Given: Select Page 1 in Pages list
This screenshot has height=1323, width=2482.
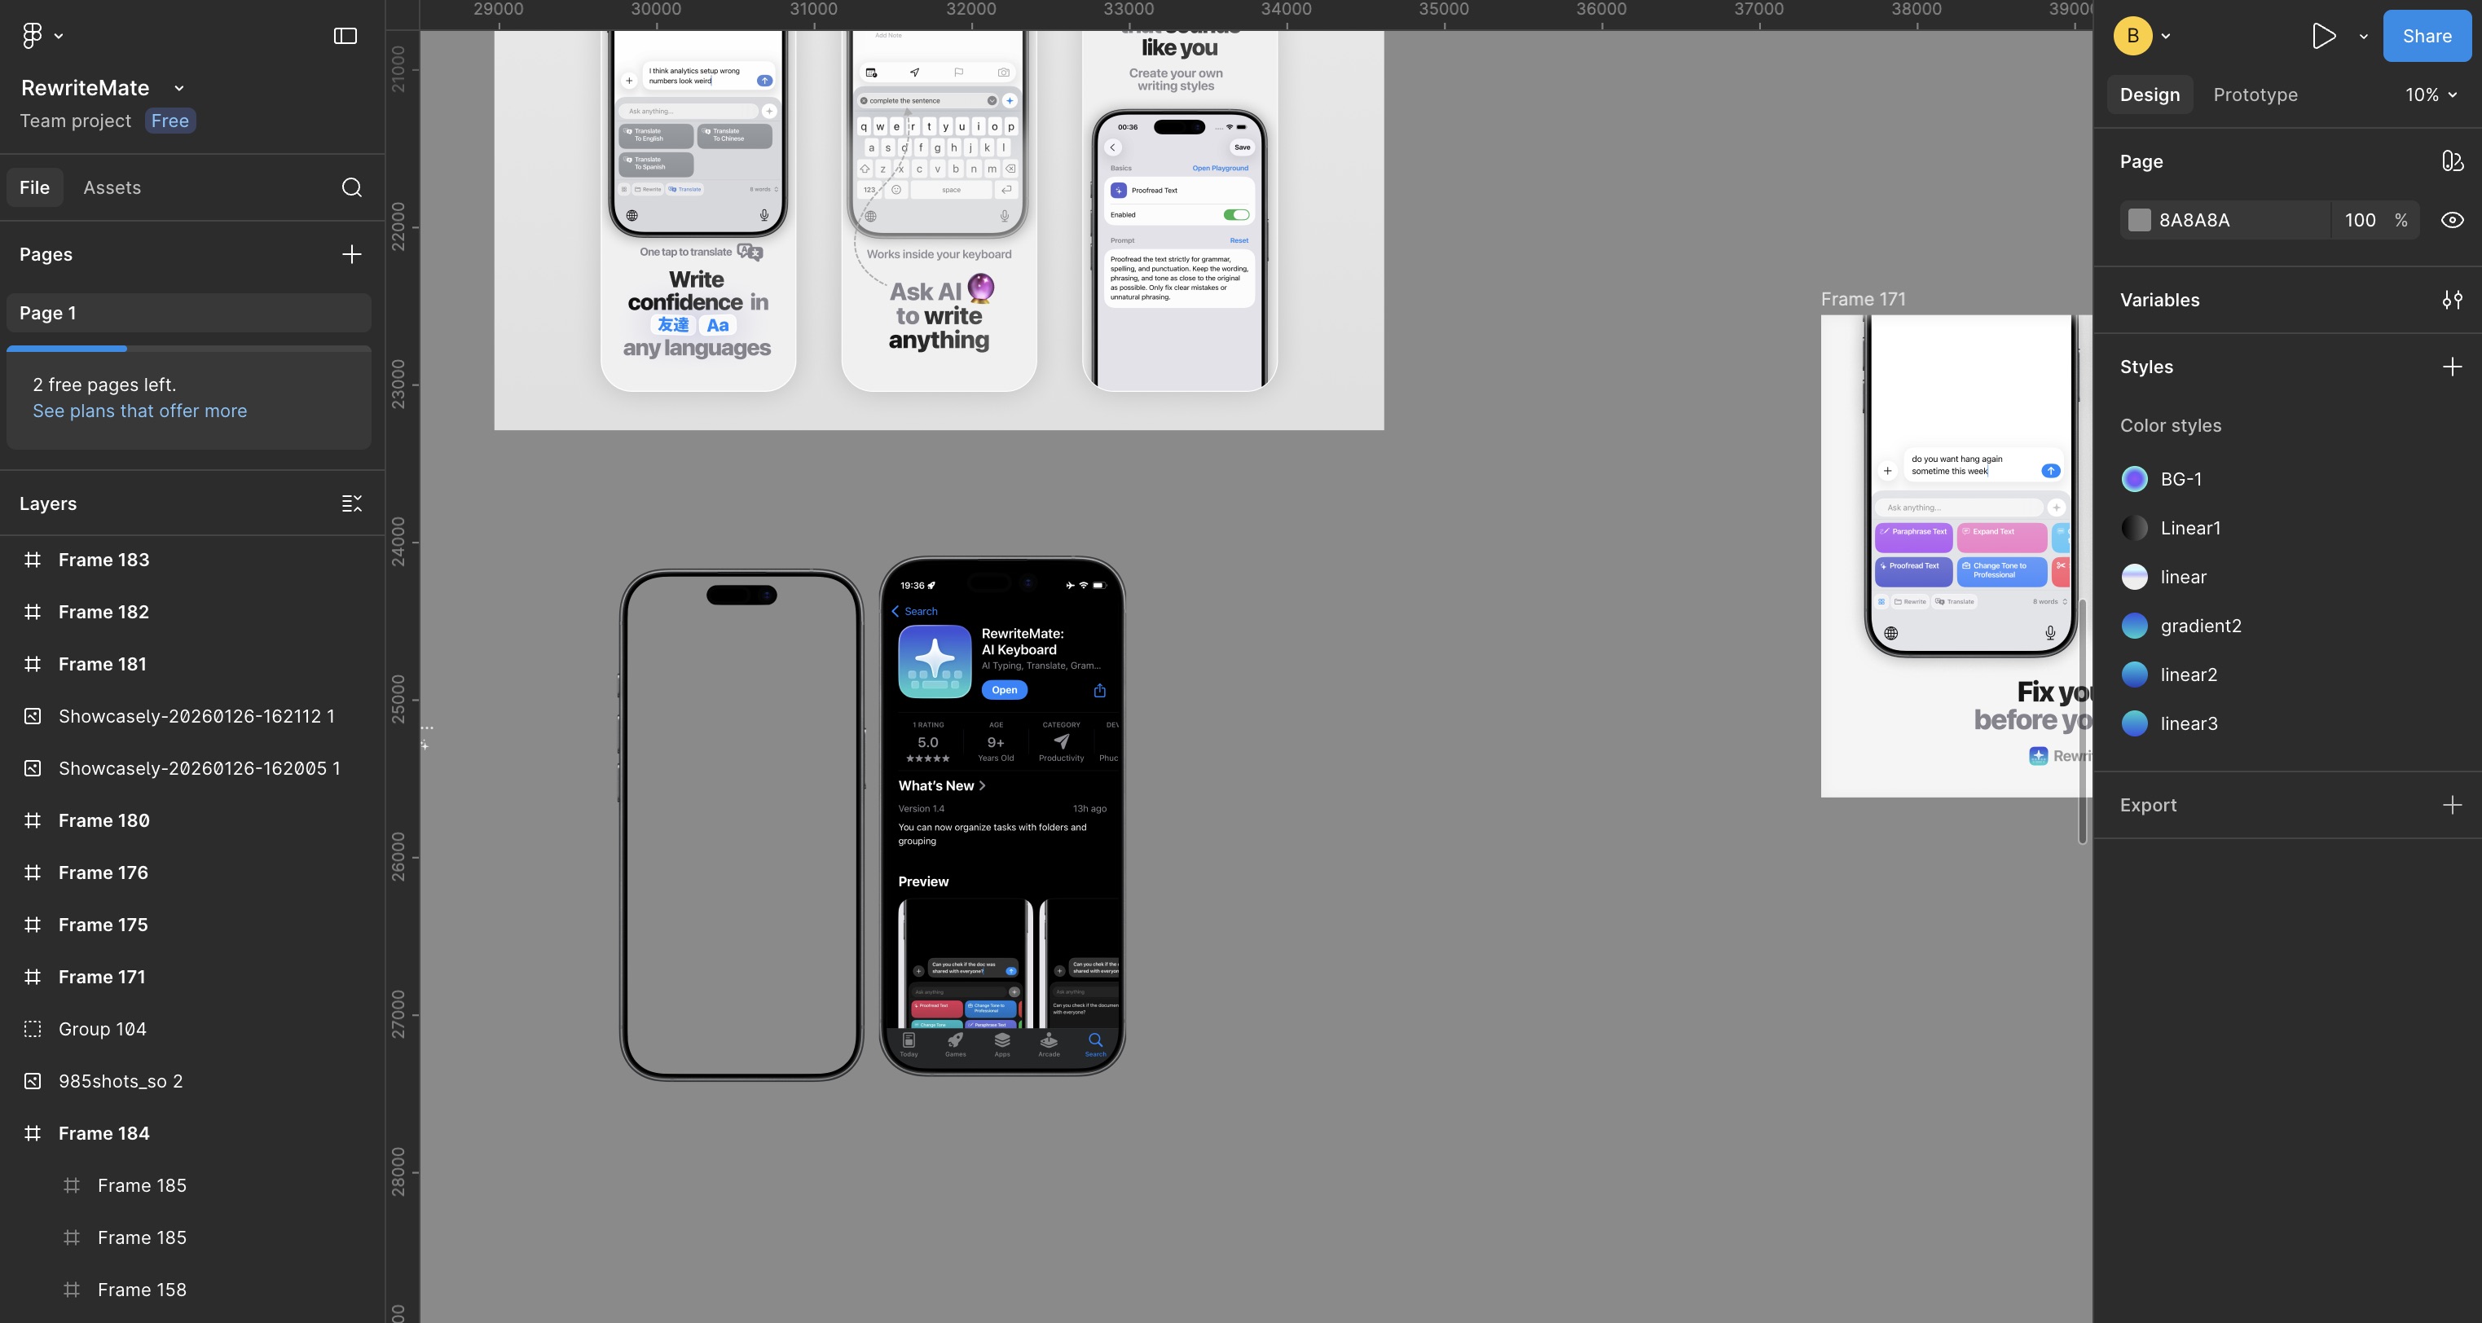Looking at the screenshot, I should point(189,313).
